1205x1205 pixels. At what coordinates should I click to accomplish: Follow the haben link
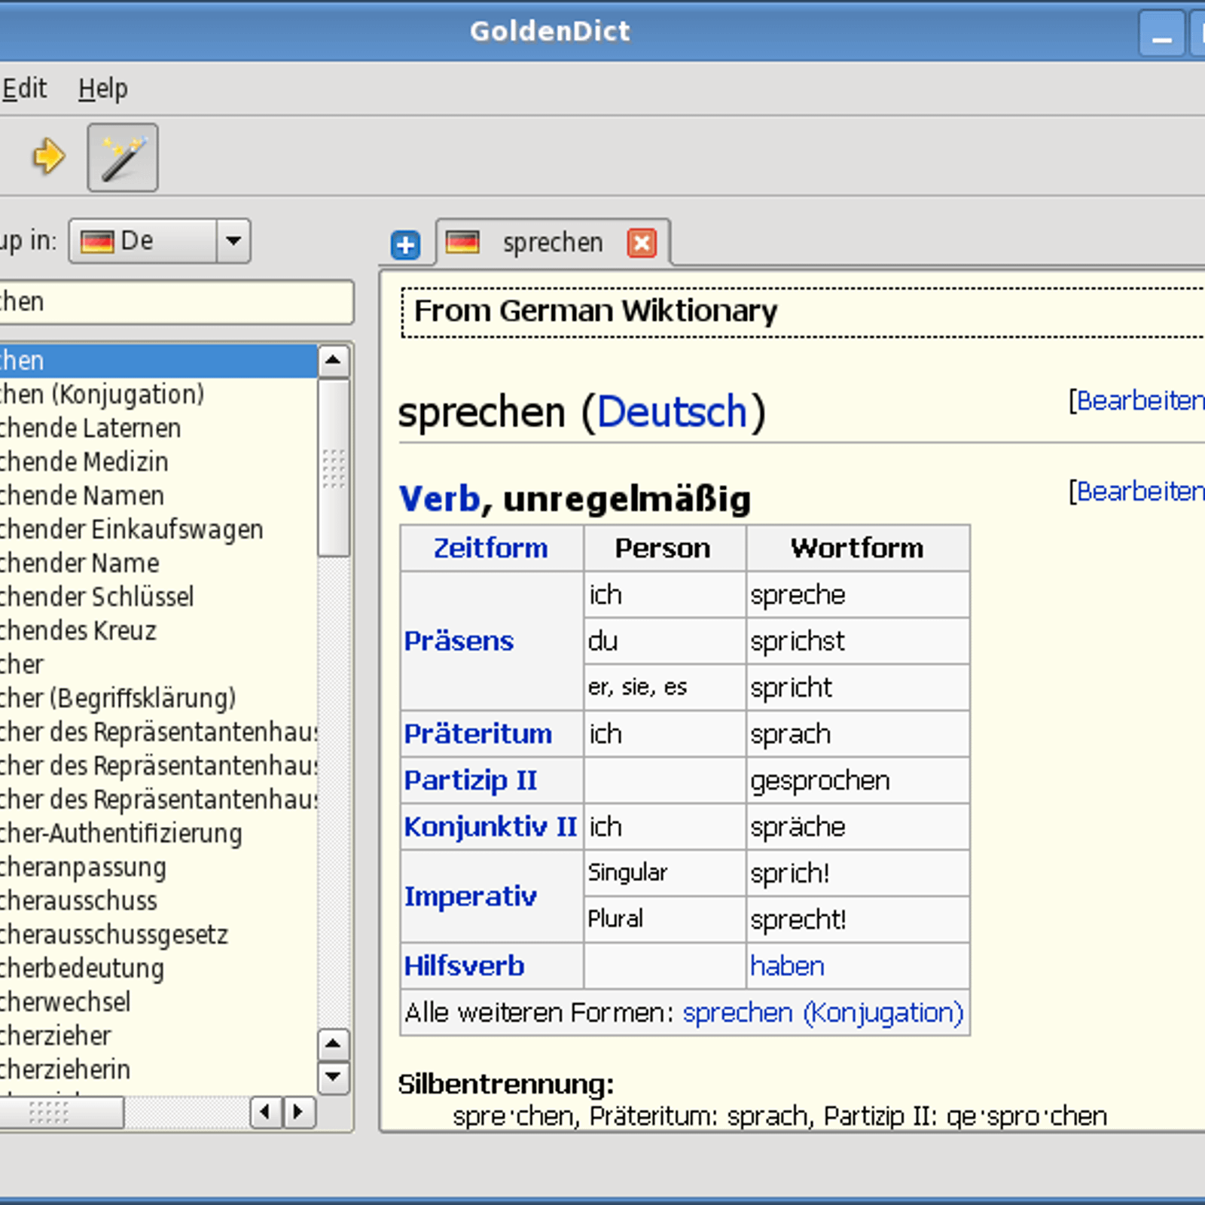[787, 966]
